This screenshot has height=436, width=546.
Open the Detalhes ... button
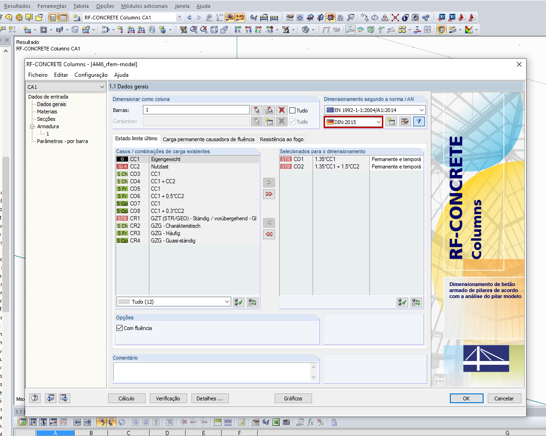(x=209, y=399)
